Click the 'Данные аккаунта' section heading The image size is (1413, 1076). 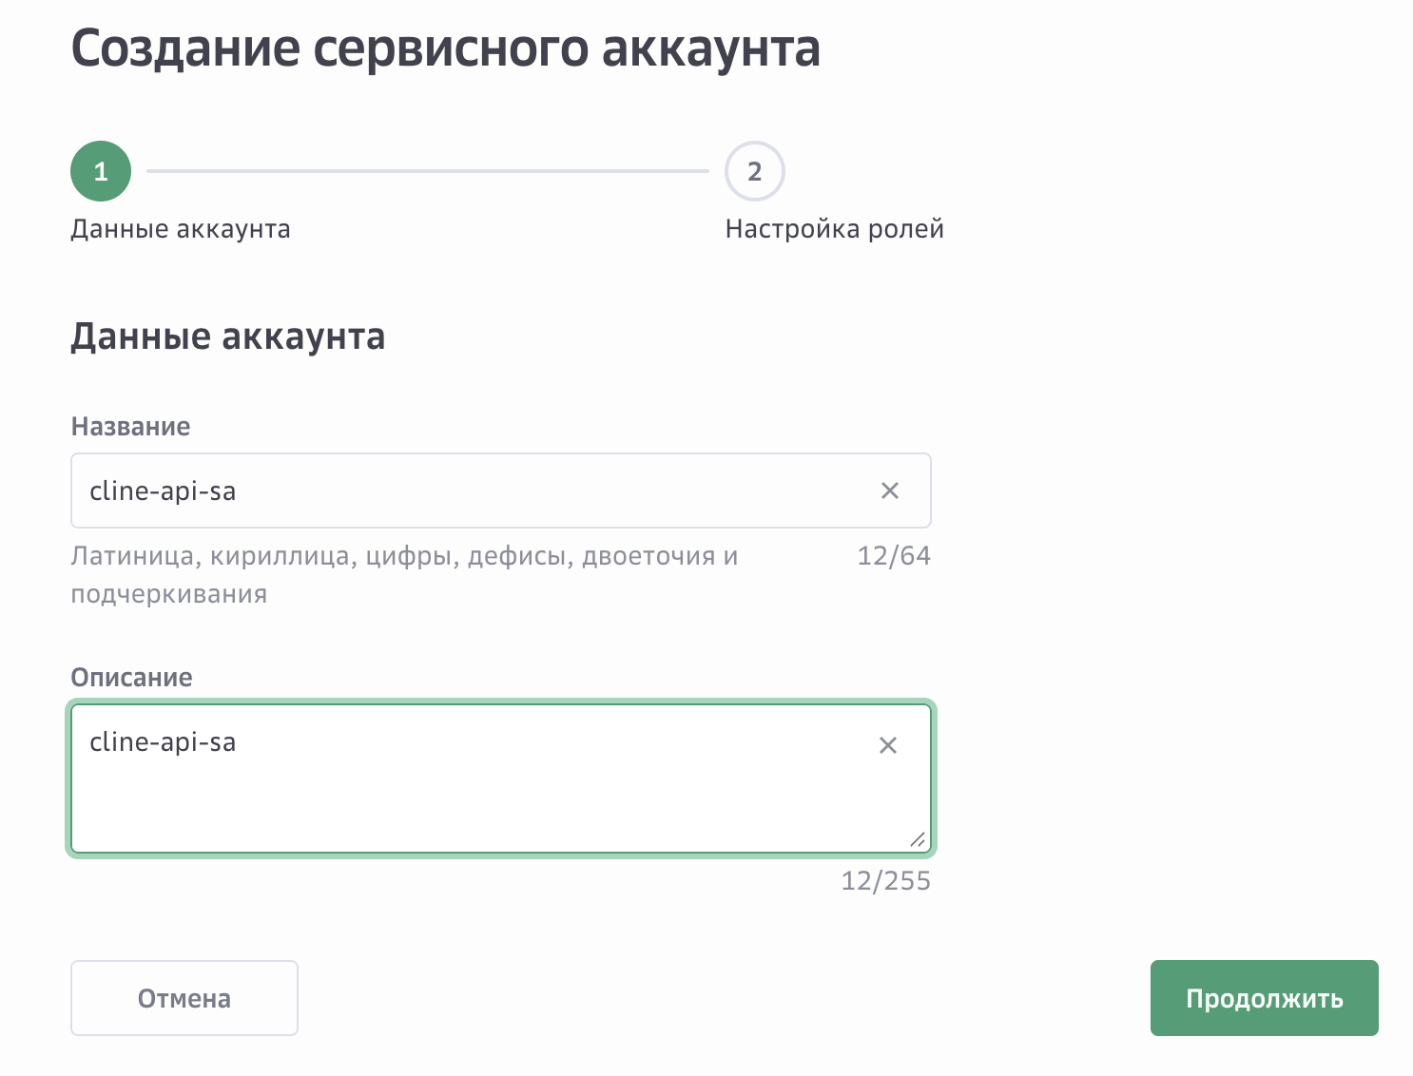228,336
